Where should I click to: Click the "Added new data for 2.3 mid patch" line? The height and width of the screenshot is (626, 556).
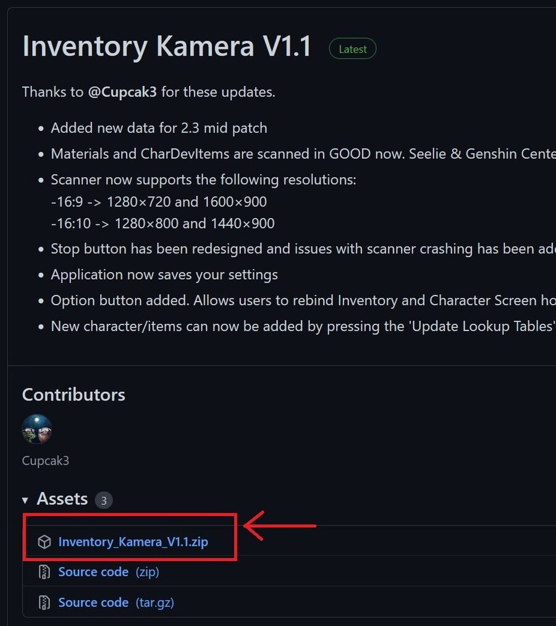pyautogui.click(x=159, y=128)
